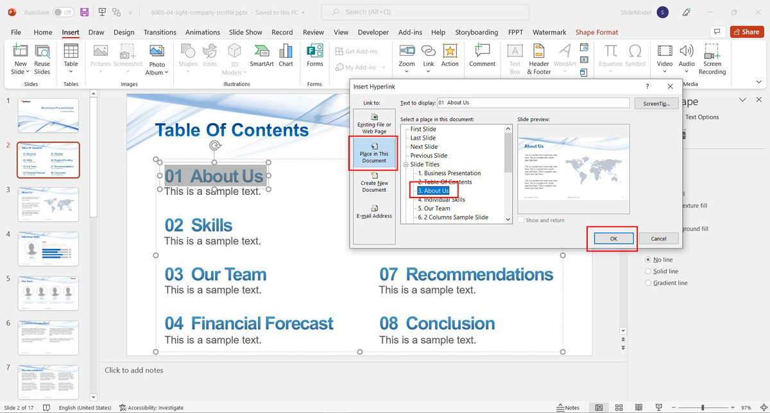Enable the Show and return checkbox
Screen dimensions: 770x413
click(520, 219)
